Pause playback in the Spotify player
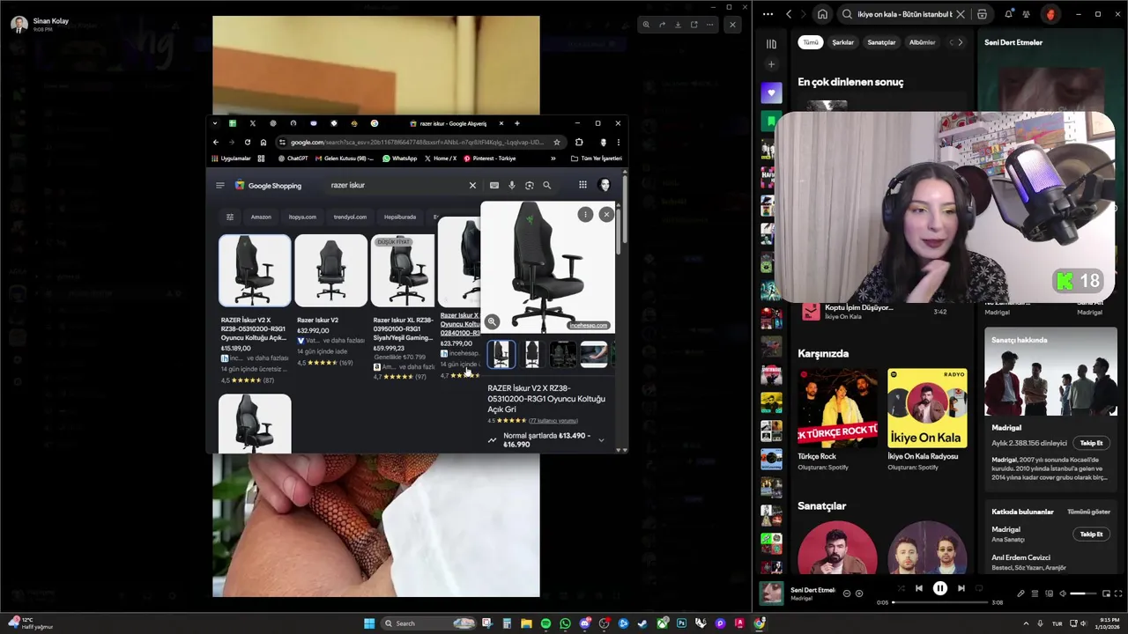1128x634 pixels. click(x=939, y=588)
